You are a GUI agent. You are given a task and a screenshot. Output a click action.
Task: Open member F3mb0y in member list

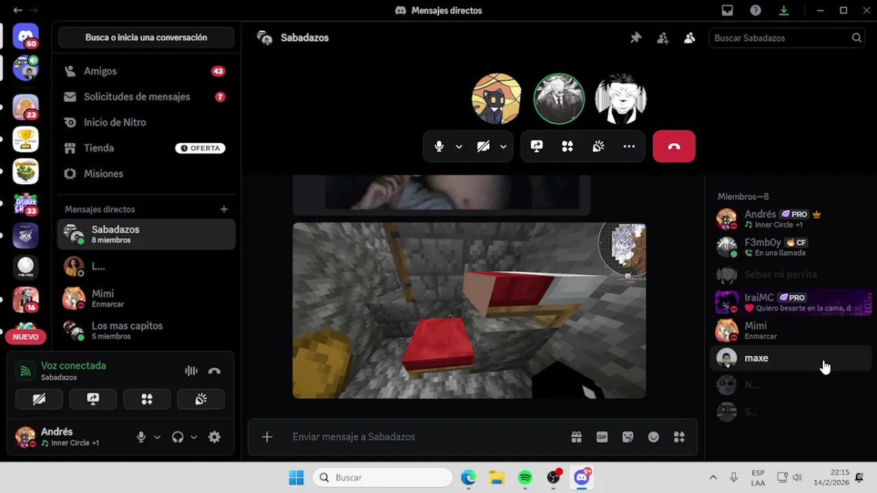tap(791, 246)
